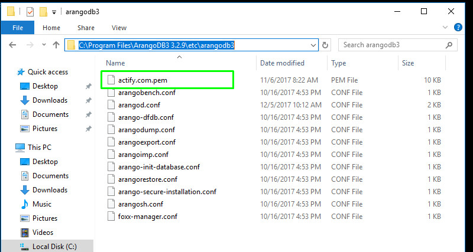Select the arangoimp.conf file
This screenshot has width=473, height=252.
tap(143, 155)
